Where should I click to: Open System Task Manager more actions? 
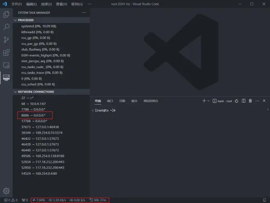click(x=84, y=12)
